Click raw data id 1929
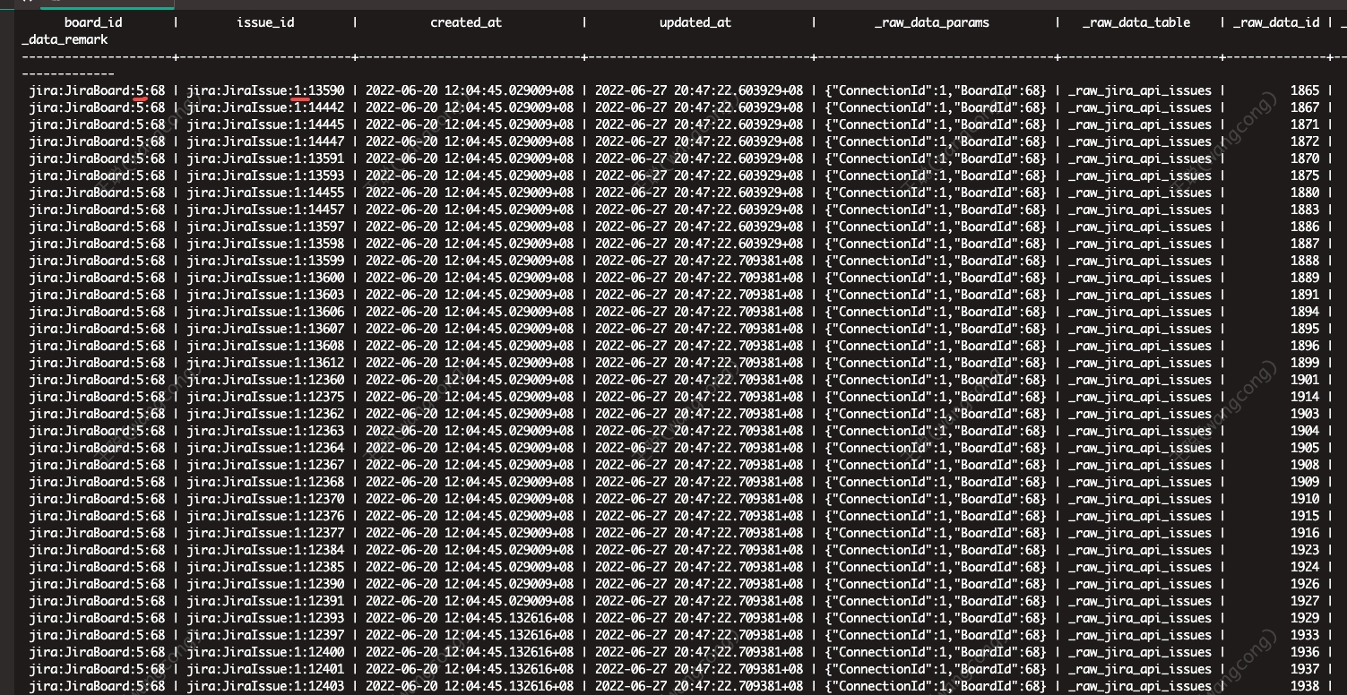The image size is (1347, 695). pos(1305,618)
